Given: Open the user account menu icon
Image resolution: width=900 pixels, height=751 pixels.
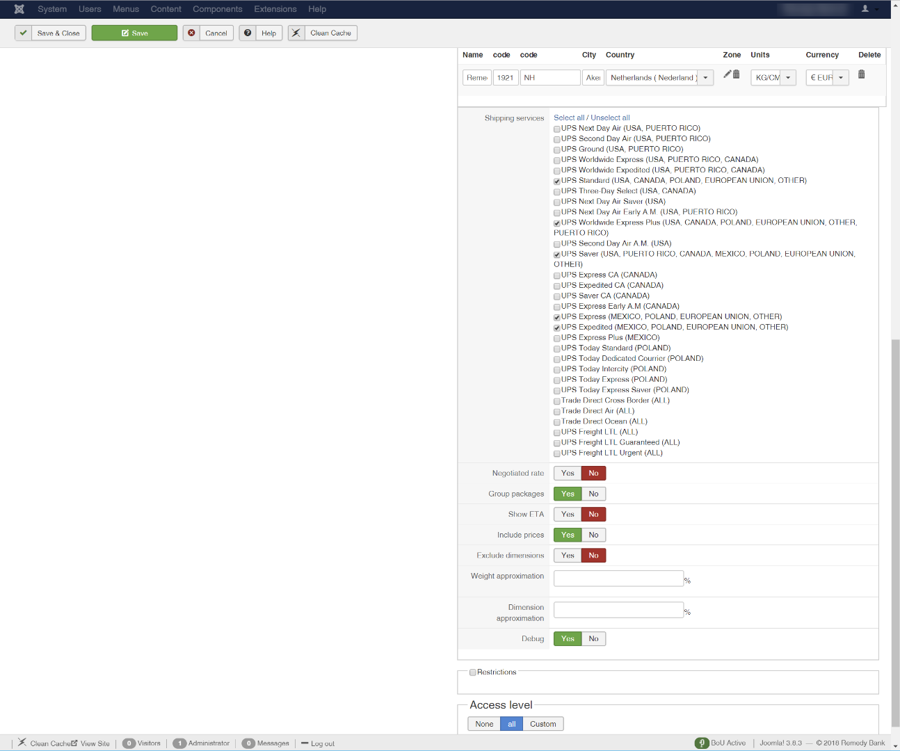Looking at the screenshot, I should (865, 9).
